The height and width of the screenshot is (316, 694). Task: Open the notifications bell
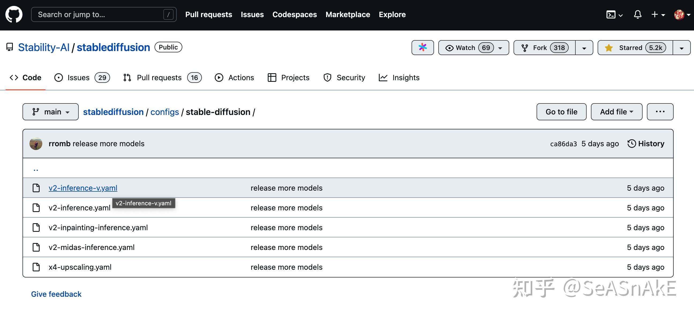click(x=638, y=14)
